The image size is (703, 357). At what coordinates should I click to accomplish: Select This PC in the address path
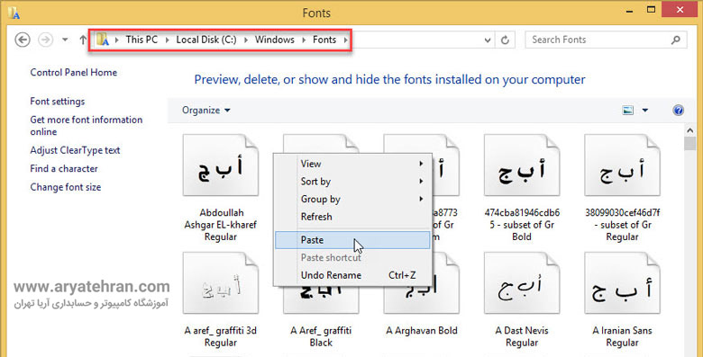[x=142, y=40]
